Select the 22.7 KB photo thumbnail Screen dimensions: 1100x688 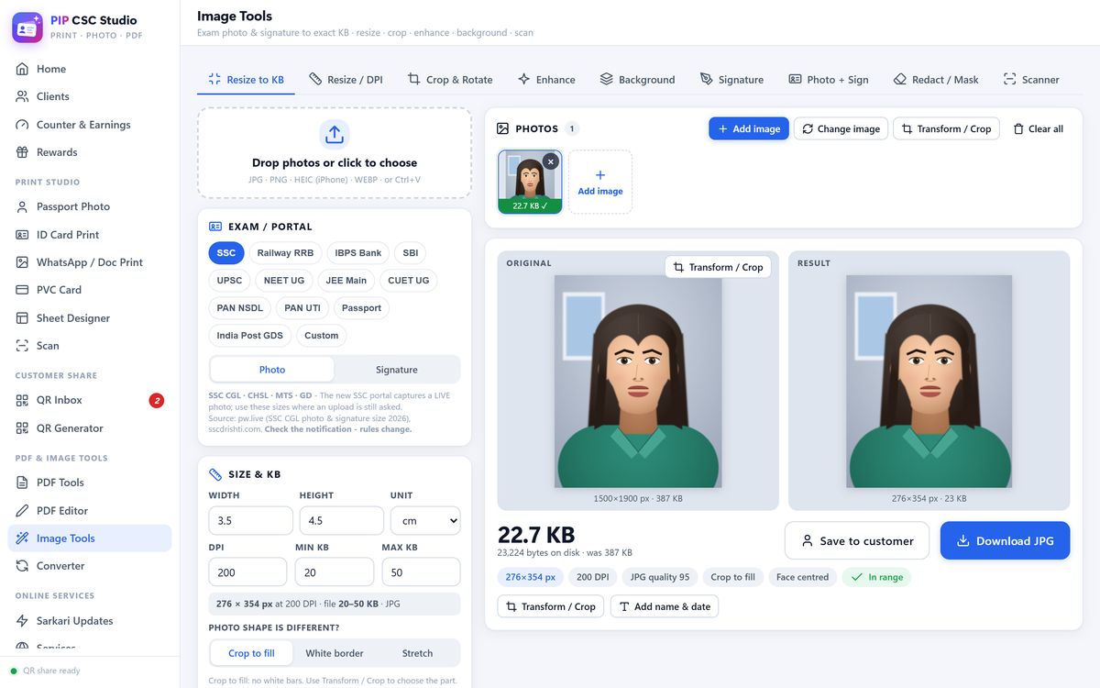530,182
